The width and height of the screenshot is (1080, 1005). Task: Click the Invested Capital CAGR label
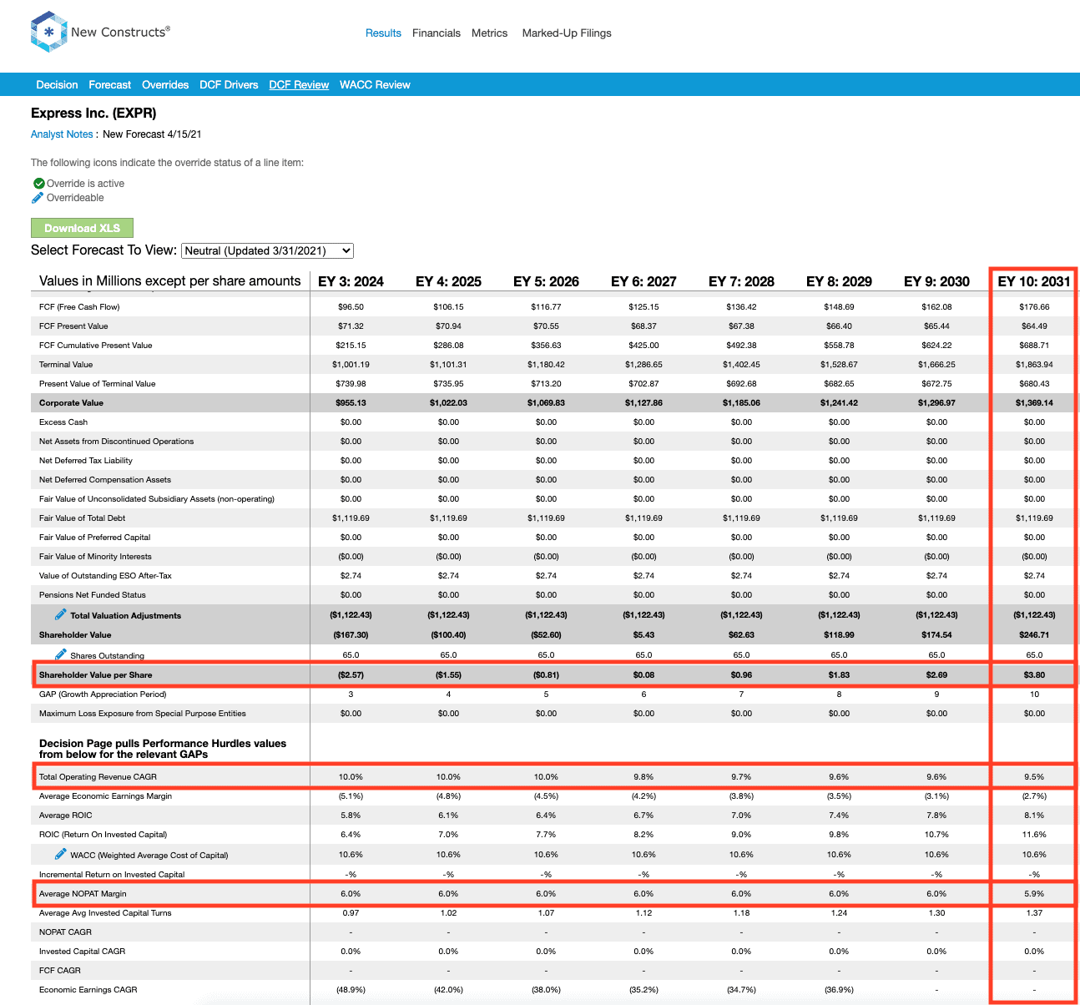[x=82, y=952]
